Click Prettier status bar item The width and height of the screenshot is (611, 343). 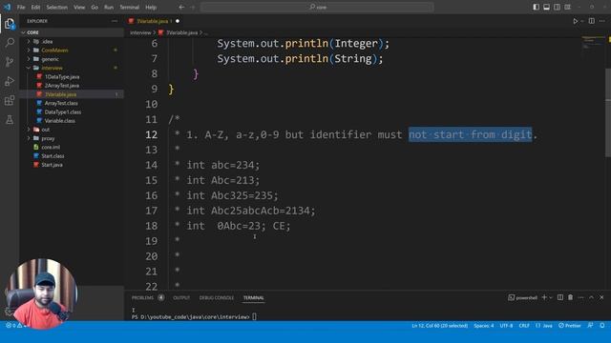[570, 326]
